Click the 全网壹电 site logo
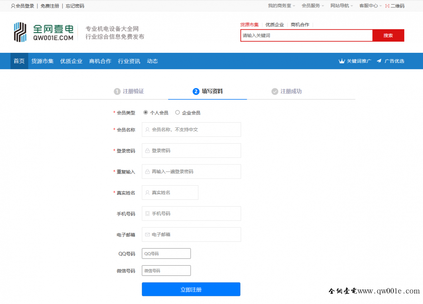The image size is (423, 304). 44,32
